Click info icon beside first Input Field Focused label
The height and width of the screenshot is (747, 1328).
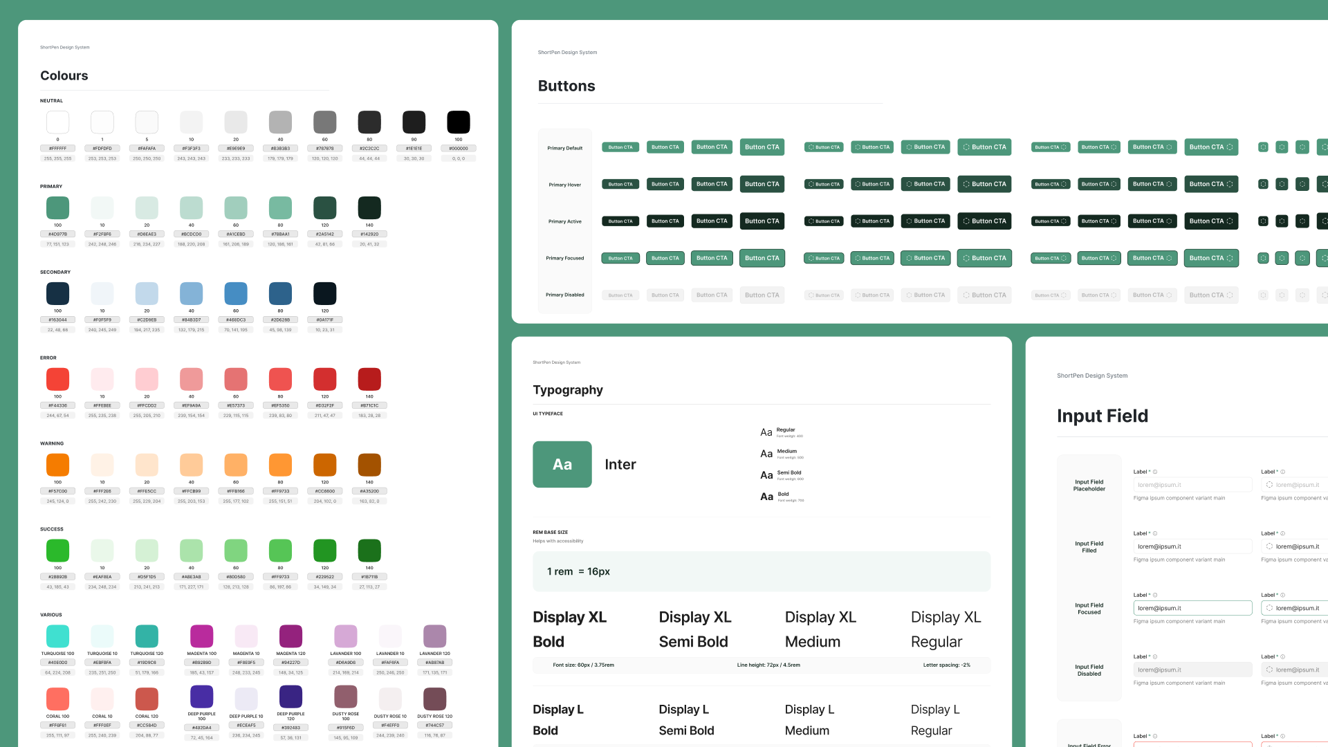(x=1155, y=595)
